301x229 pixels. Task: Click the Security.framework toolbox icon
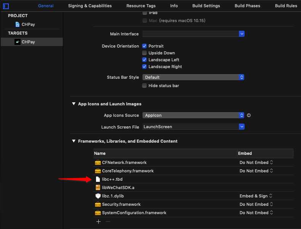click(98, 204)
